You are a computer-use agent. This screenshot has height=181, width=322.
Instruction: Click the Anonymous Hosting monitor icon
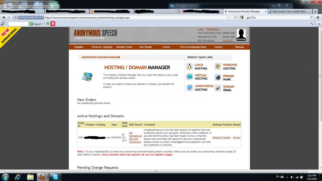point(190,88)
